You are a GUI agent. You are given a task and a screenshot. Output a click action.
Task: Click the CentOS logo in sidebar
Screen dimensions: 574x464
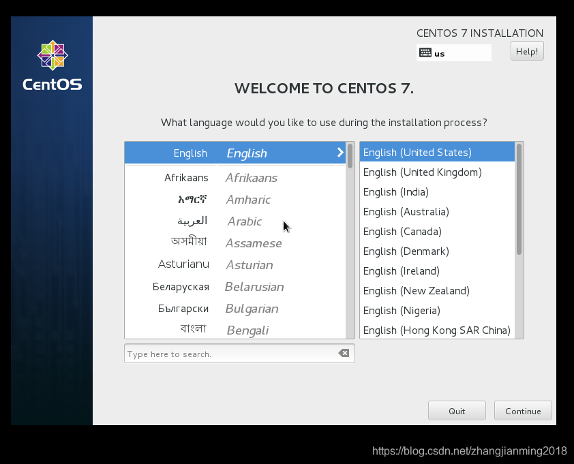coord(52,65)
